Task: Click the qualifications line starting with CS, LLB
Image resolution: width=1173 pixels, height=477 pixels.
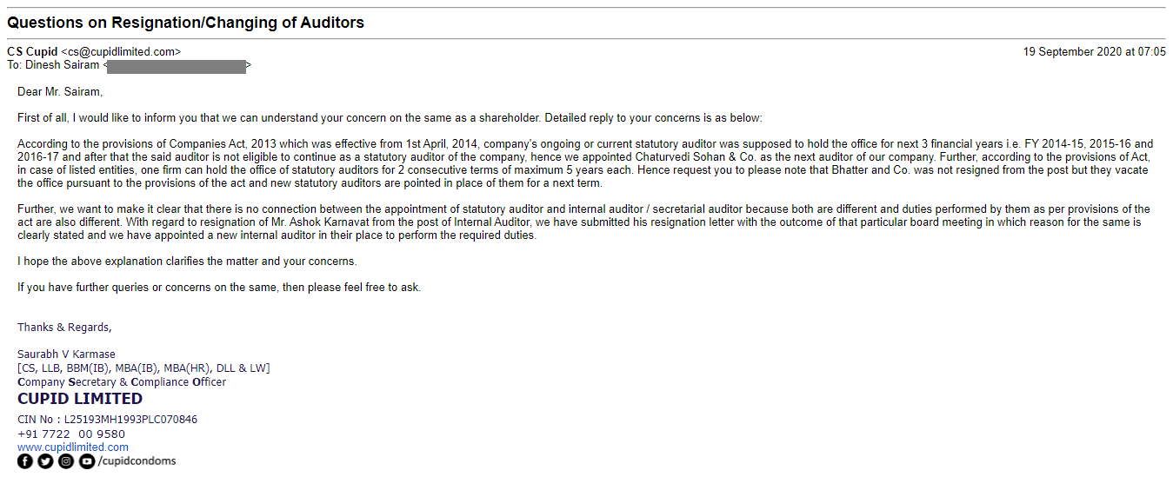Action: 143,368
